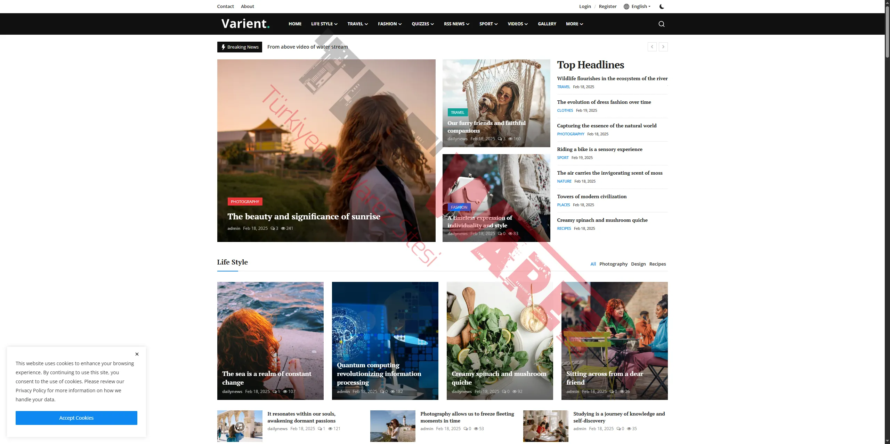Image resolution: width=890 pixels, height=444 pixels.
Task: Click the music note icon on the passions article
Action: point(240,426)
